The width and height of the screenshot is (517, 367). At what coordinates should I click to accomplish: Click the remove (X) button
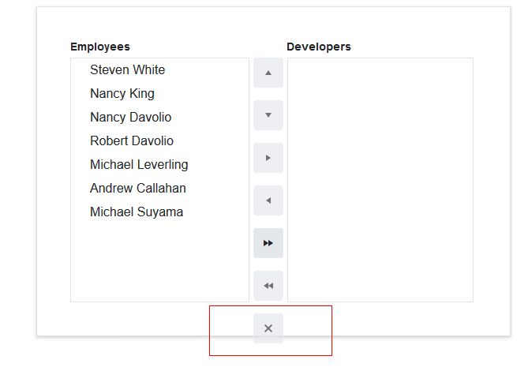268,328
